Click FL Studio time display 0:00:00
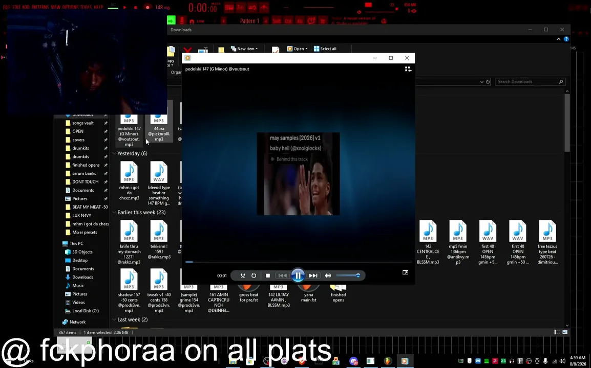This screenshot has height=368, width=591. (x=203, y=8)
